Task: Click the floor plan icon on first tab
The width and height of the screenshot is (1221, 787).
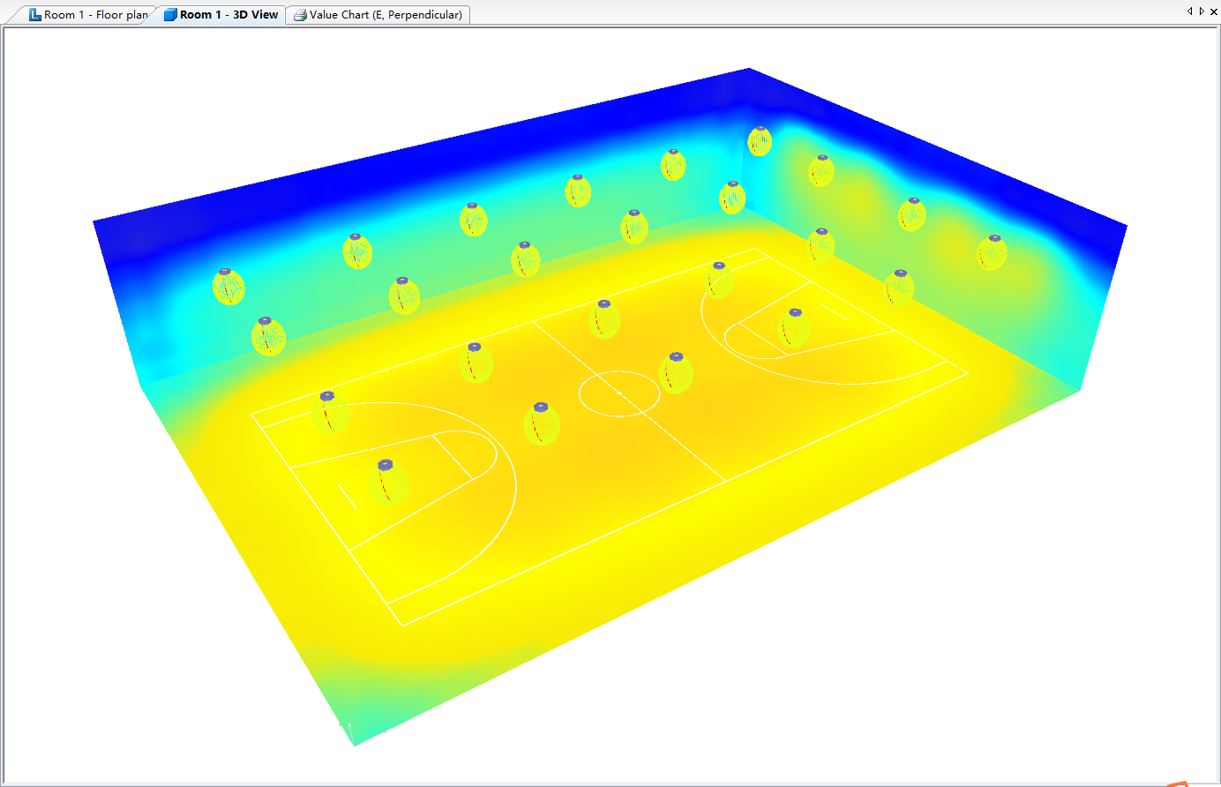Action: coord(35,15)
